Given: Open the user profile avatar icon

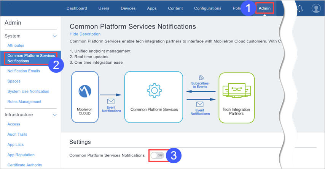Looking at the screenshot, I should tap(316, 8).
